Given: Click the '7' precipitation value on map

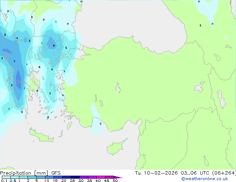Looking at the screenshot, I should (15, 61).
